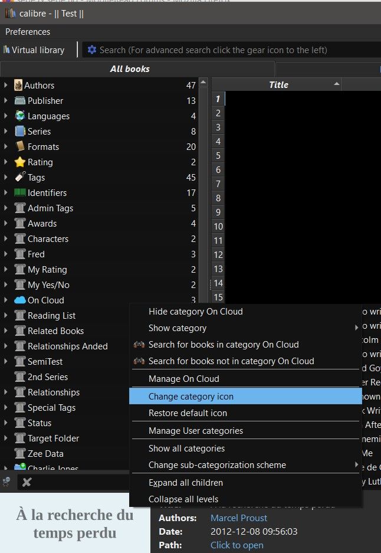Select Expand all children

click(x=246, y=483)
